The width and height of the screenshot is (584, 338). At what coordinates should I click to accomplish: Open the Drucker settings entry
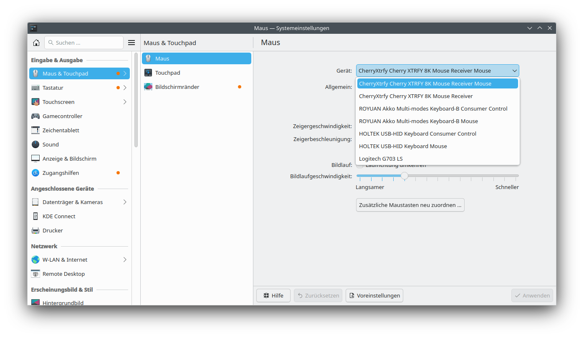click(79, 230)
